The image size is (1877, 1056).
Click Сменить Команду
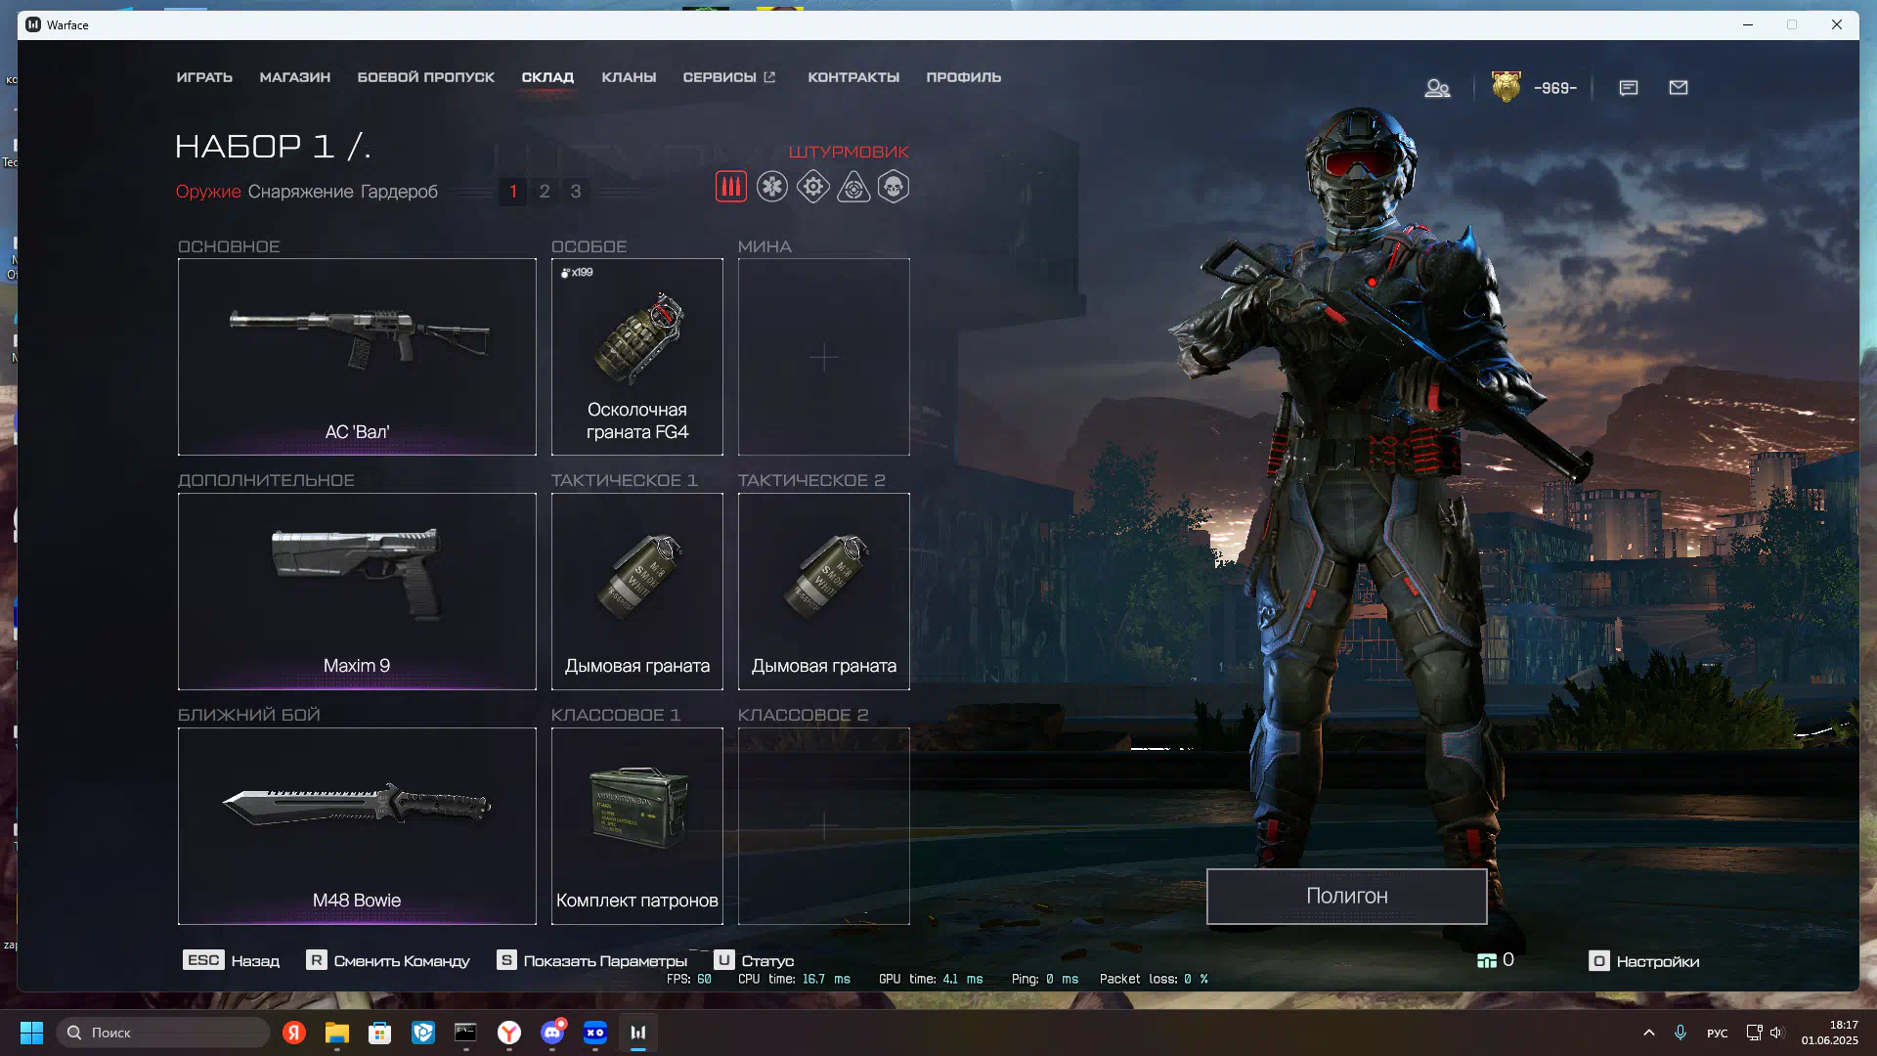click(388, 961)
